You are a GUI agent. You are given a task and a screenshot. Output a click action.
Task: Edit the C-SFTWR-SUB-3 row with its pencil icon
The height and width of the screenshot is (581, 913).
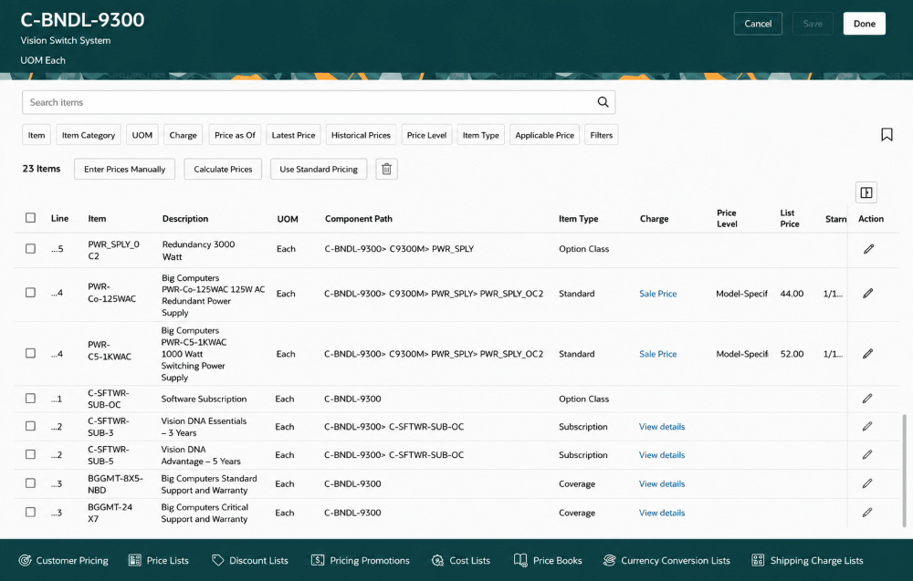(867, 426)
